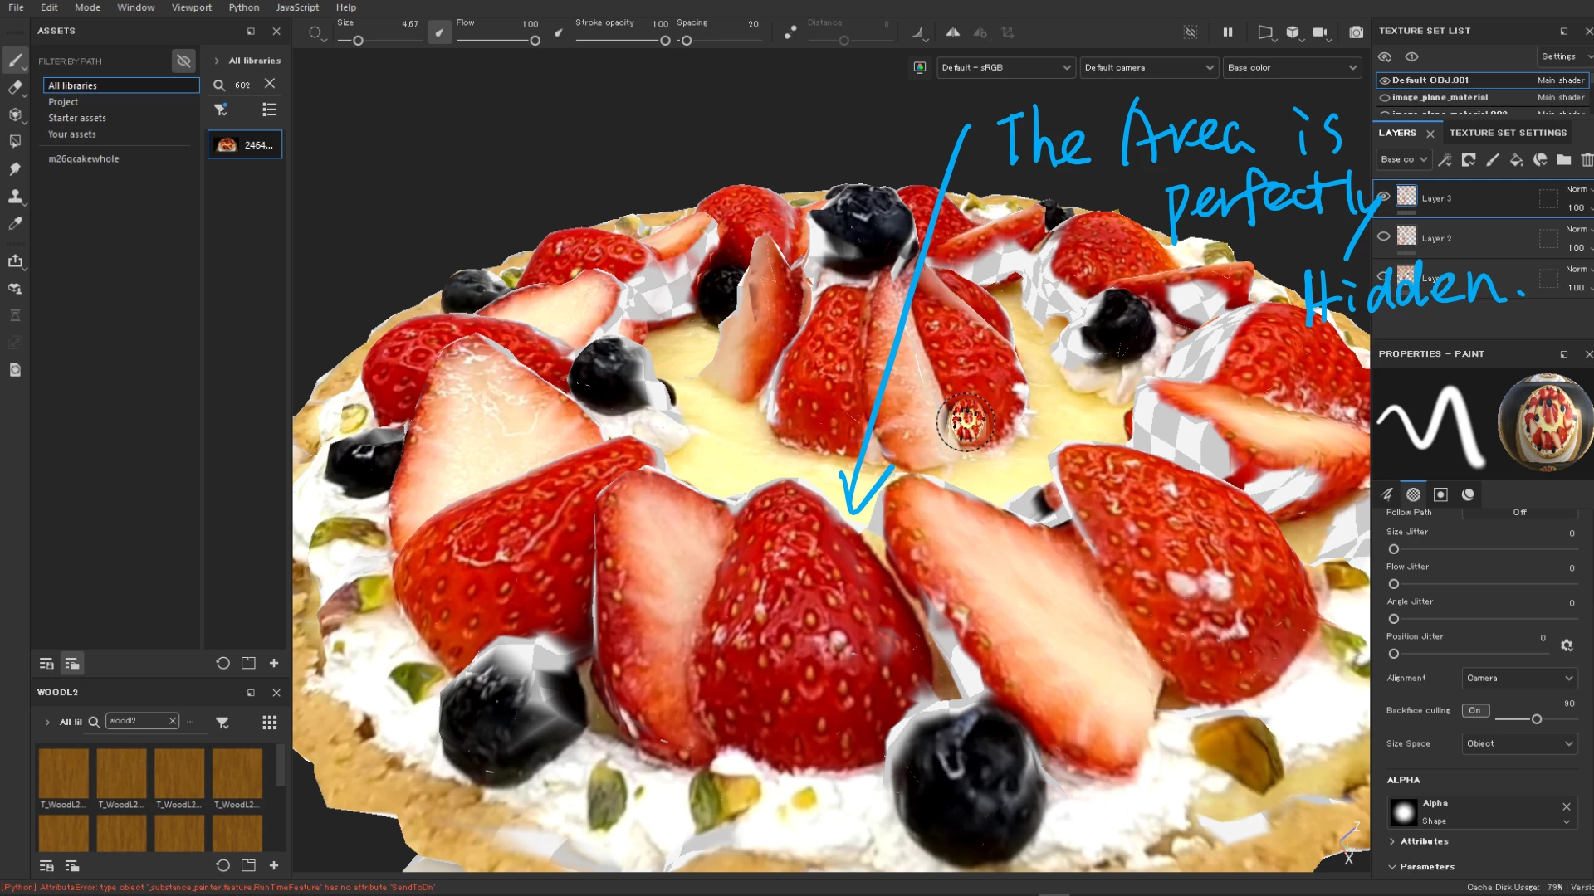Open the Default camera dropdown
1594x896 pixels.
[x=1148, y=67]
